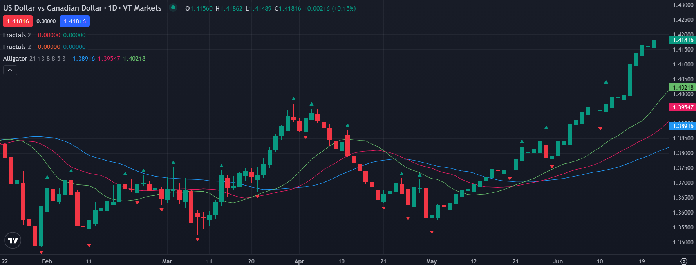Click the Alligator red value 1.39547 in legend
The height and width of the screenshot is (265, 696).
tap(109, 59)
